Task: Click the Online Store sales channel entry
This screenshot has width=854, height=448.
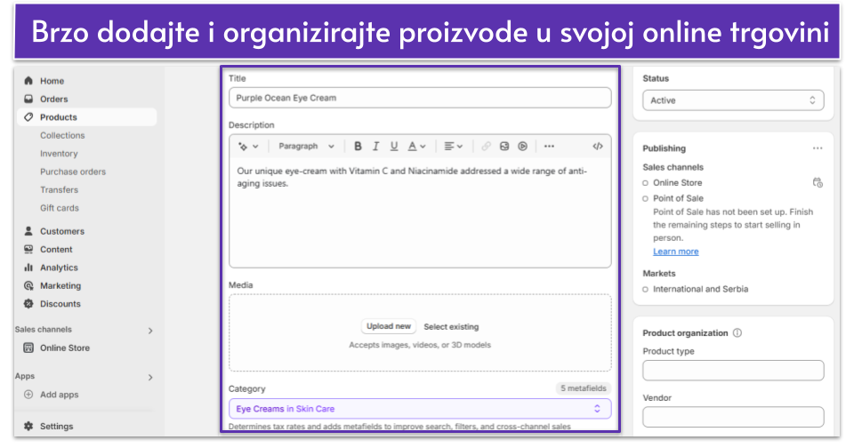Action: 678,183
